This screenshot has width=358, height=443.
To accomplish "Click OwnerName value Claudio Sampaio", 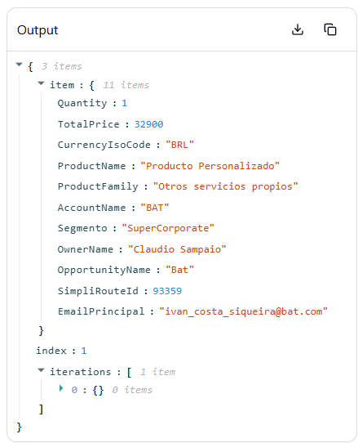I will coord(177,249).
